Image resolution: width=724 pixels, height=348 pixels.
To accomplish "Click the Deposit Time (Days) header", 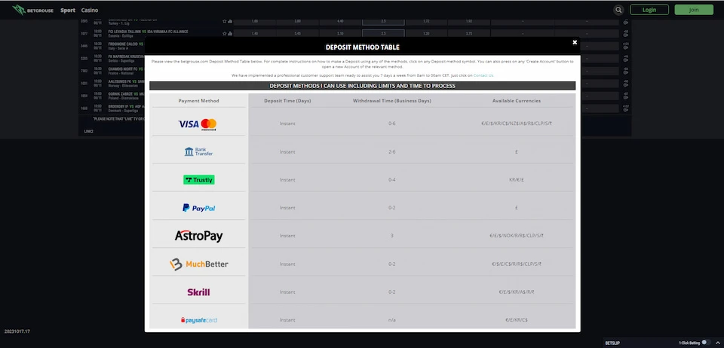I will pyautogui.click(x=287, y=100).
